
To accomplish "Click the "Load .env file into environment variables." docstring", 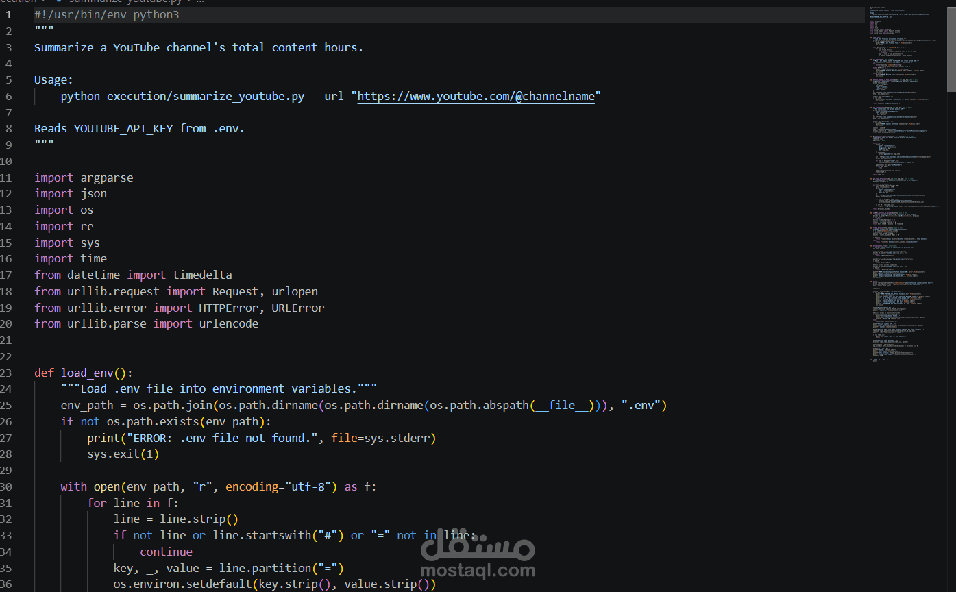I will tap(219, 388).
